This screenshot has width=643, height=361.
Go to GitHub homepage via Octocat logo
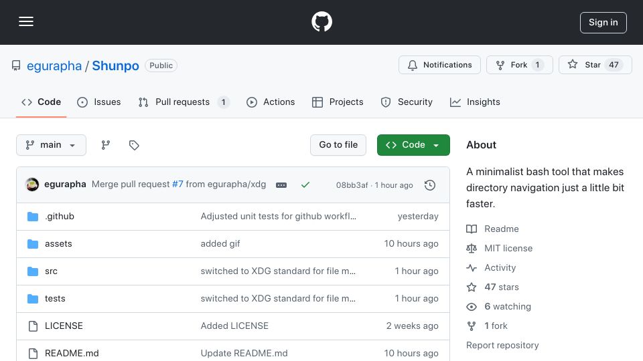point(321,21)
